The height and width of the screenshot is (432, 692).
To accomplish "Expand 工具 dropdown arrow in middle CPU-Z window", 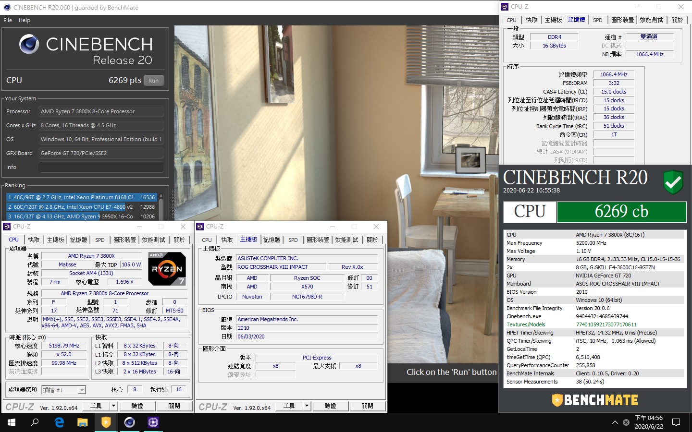I will tap(307, 406).
